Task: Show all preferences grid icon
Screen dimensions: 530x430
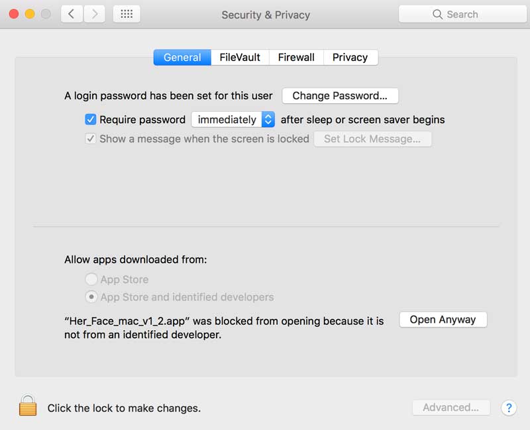Action: click(127, 14)
